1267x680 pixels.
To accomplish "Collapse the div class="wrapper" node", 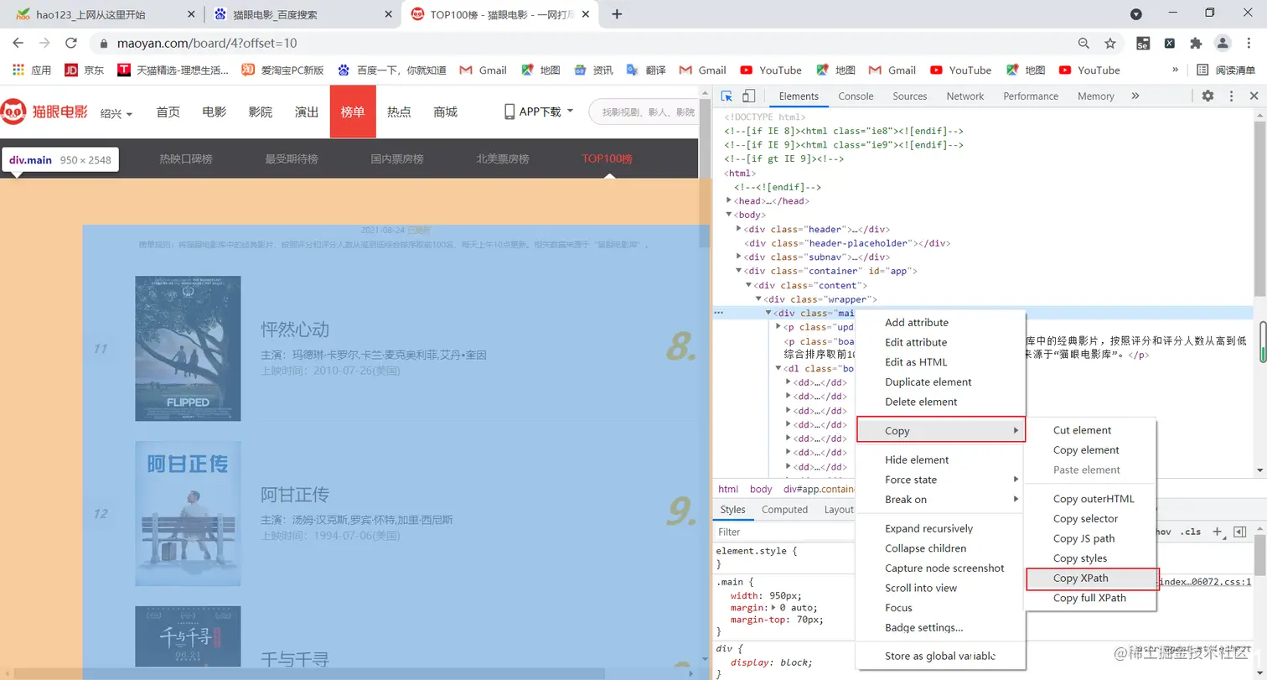I will [759, 299].
